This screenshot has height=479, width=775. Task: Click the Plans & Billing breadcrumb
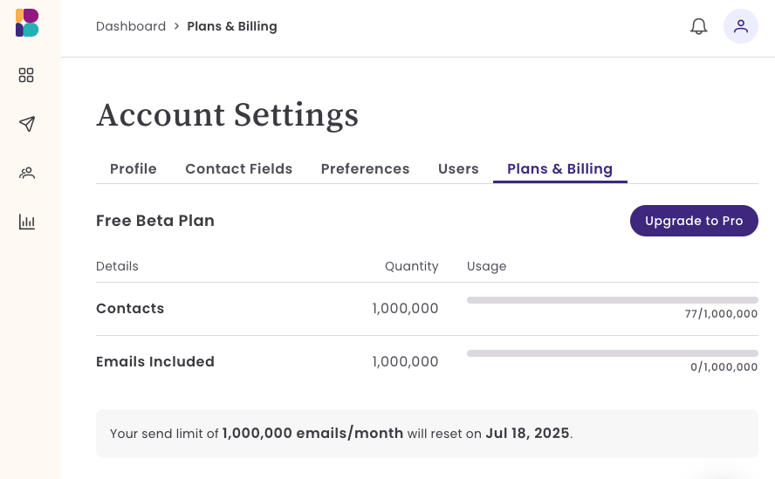click(232, 26)
